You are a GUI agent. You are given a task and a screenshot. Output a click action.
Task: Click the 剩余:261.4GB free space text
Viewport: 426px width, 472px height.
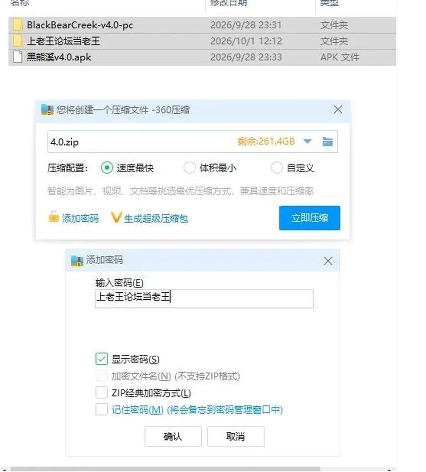[x=266, y=141]
